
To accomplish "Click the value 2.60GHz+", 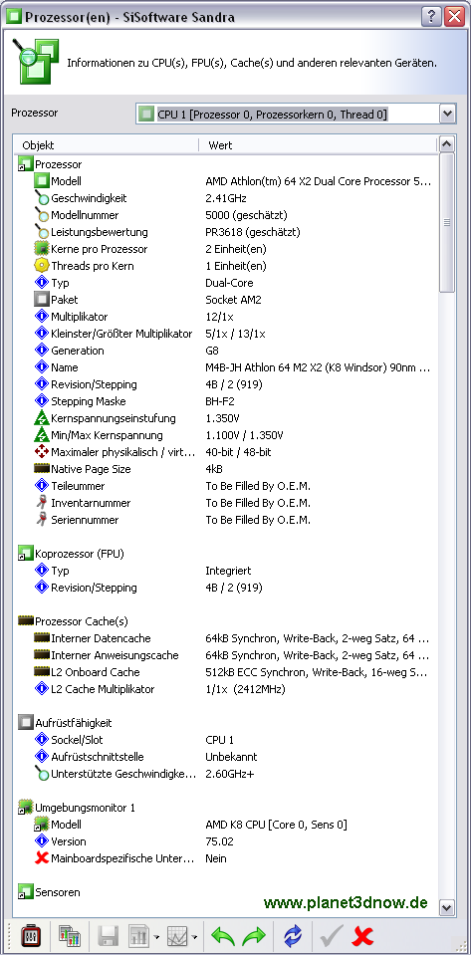I will pyautogui.click(x=228, y=774).
